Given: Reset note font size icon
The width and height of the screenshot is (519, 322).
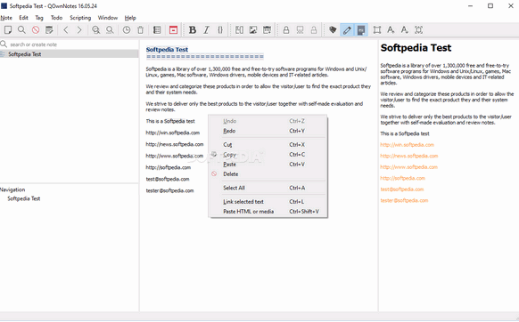Looking at the screenshot, I should coord(419,30).
